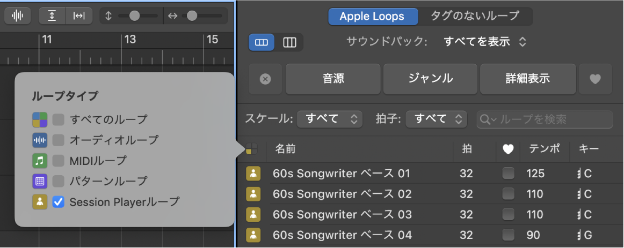Sort by the テンポ column header
Image resolution: width=624 pixels, height=248 pixels.
(544, 149)
